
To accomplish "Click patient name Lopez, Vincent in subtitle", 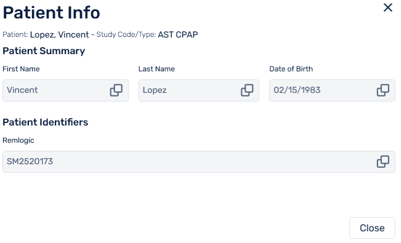I will (x=59, y=34).
